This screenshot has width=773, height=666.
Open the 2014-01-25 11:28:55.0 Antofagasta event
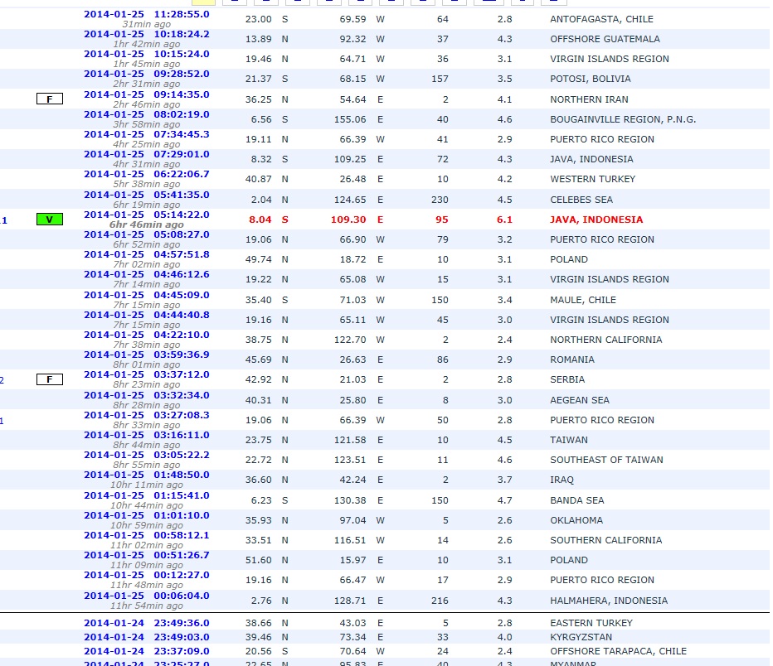pyautogui.click(x=146, y=14)
